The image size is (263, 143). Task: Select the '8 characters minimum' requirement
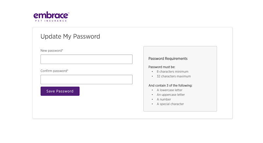(172, 71)
